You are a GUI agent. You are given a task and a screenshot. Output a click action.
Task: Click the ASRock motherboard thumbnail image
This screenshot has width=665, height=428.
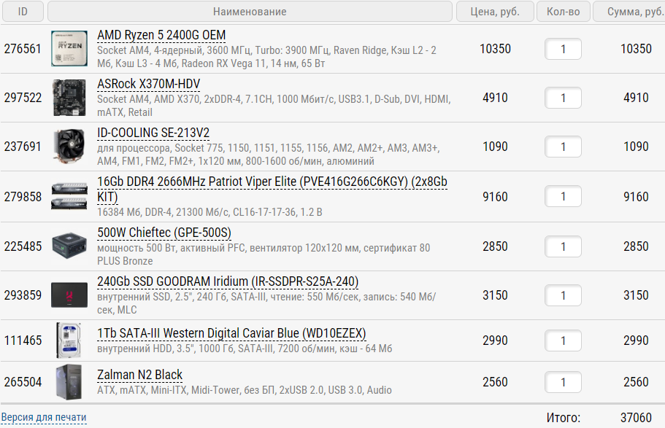click(69, 98)
